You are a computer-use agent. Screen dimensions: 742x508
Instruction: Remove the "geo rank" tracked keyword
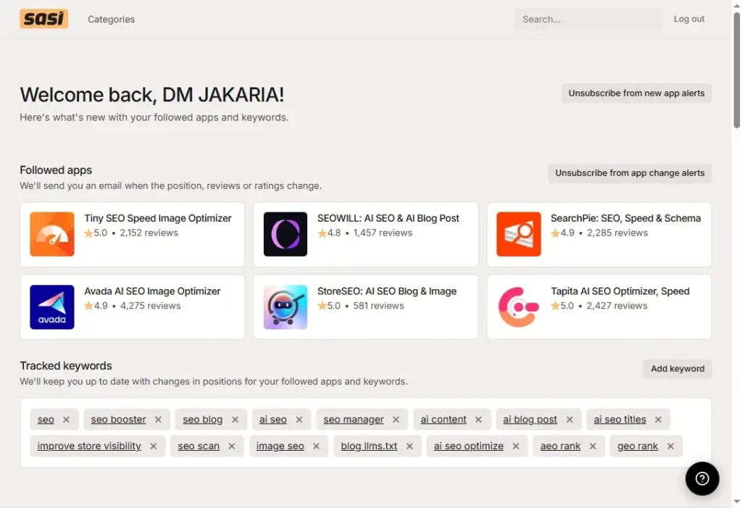(x=670, y=446)
